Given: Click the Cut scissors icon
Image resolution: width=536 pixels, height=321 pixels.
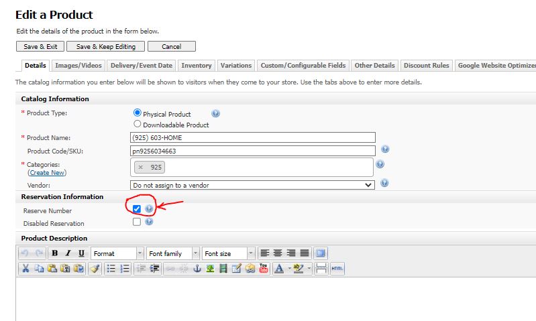Looking at the screenshot, I should (x=25, y=269).
